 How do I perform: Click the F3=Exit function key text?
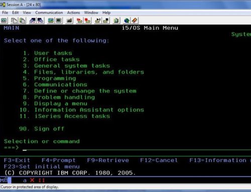point(17,160)
